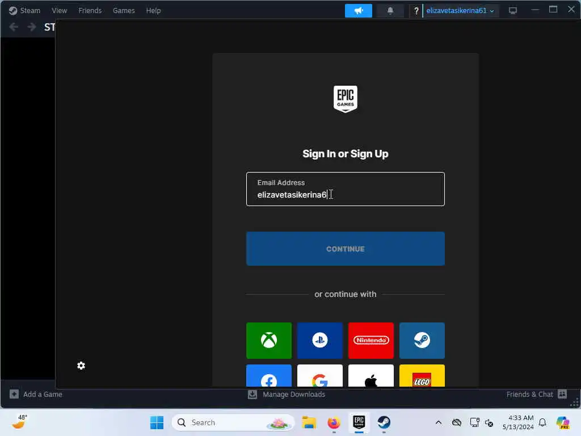Open Firefox from taskbar
581x436 pixels.
pos(334,422)
